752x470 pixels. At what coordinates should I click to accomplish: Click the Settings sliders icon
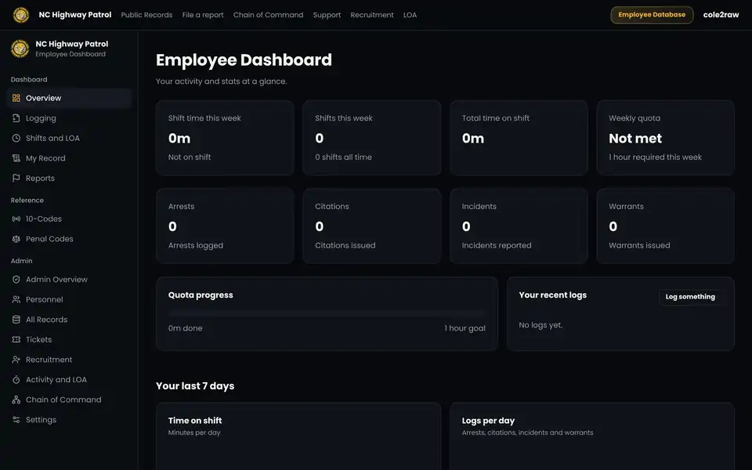tap(16, 420)
